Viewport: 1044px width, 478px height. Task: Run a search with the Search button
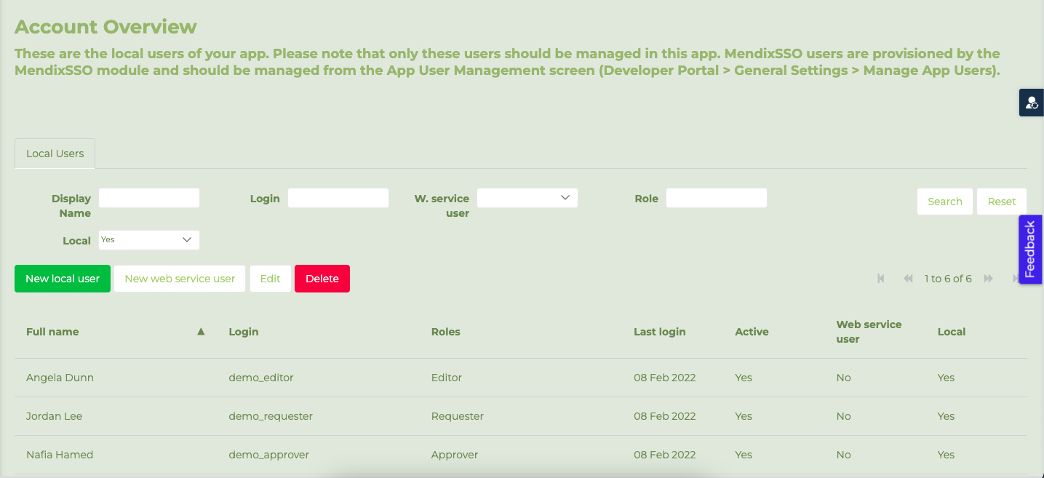(x=944, y=201)
